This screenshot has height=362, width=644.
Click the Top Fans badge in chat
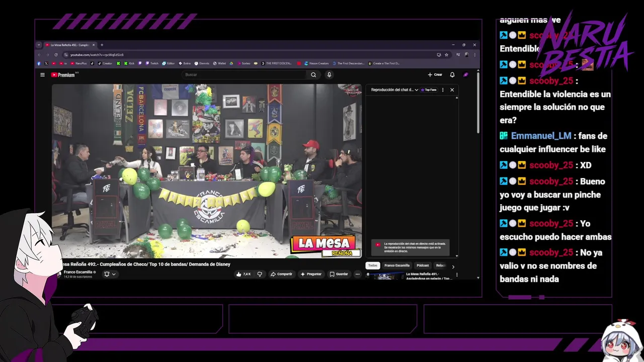pyautogui.click(x=429, y=90)
